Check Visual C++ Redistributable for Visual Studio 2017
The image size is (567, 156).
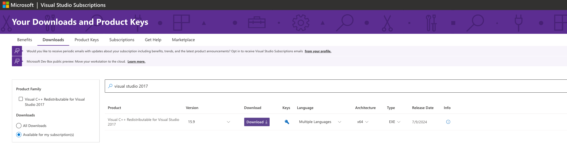point(21,99)
